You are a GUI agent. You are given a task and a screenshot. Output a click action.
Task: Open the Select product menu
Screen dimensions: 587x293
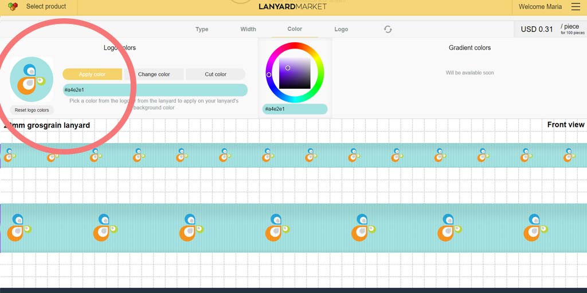46,6
